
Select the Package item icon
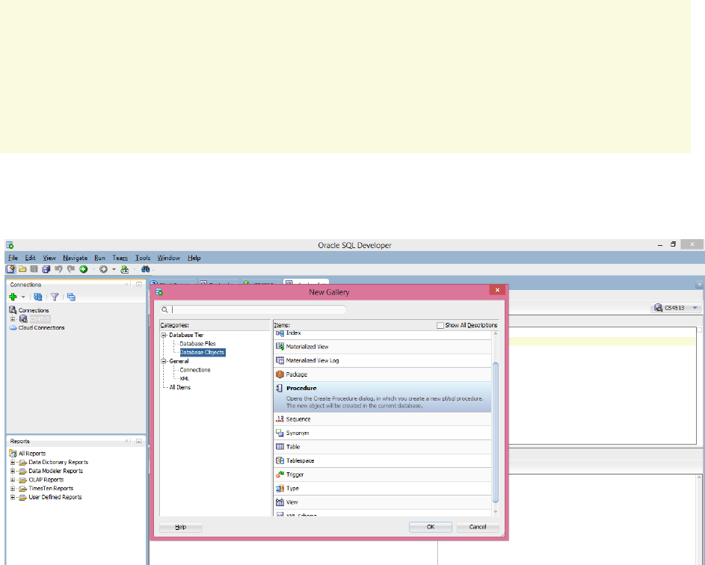(x=280, y=374)
